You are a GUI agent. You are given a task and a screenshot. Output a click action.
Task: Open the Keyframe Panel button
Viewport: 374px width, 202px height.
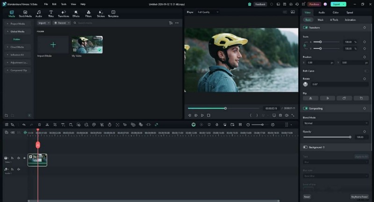click(359, 197)
